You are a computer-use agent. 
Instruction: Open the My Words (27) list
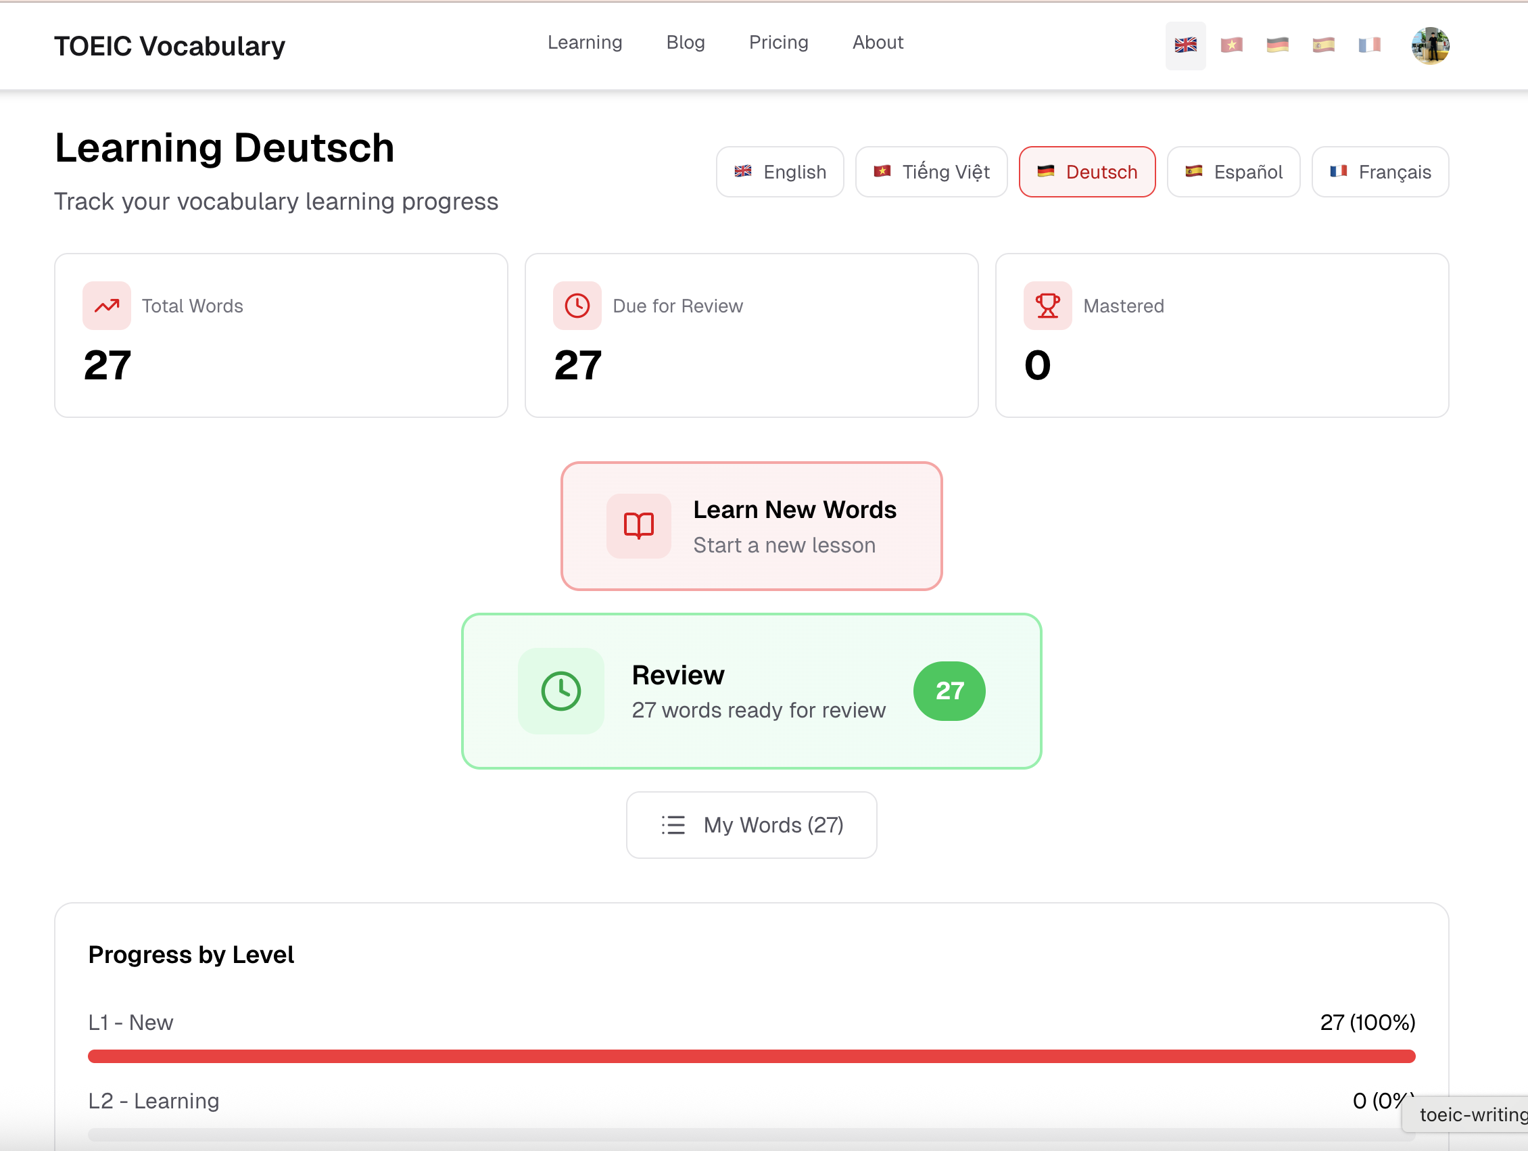tap(751, 825)
